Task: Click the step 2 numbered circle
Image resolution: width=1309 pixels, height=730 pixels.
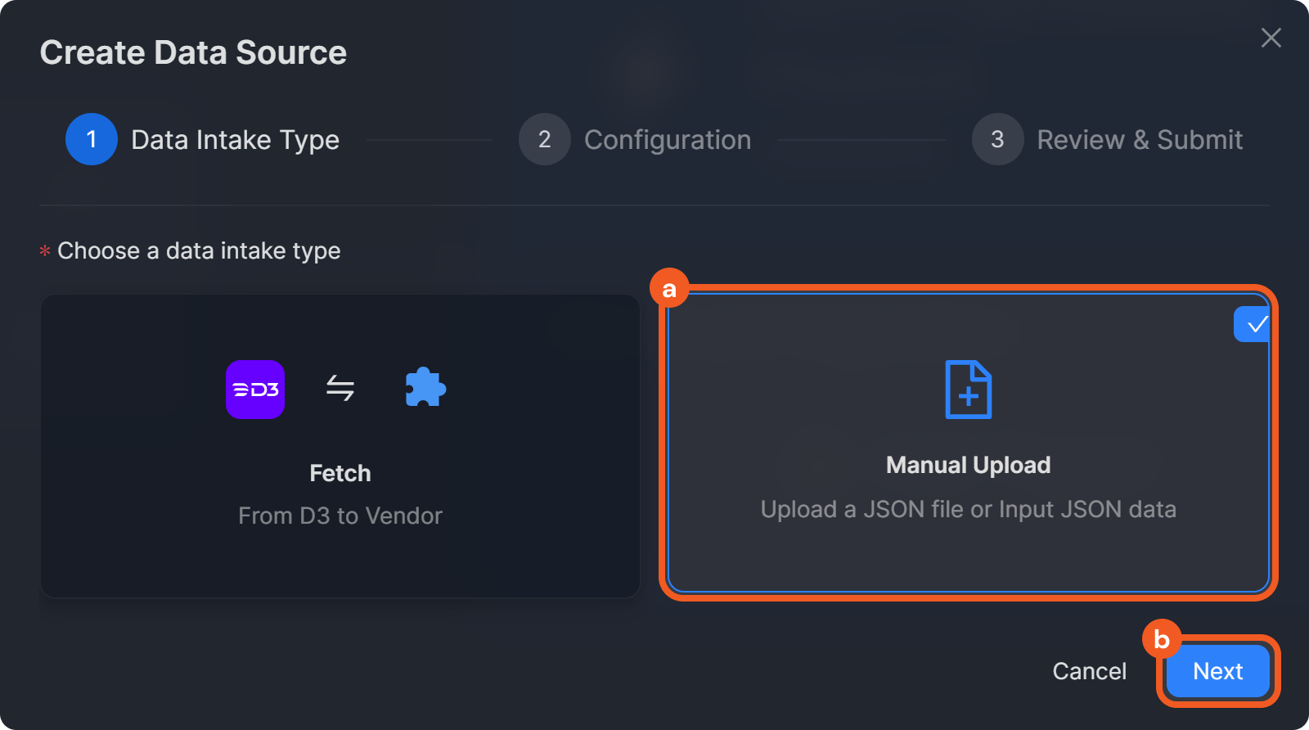Action: coord(544,139)
